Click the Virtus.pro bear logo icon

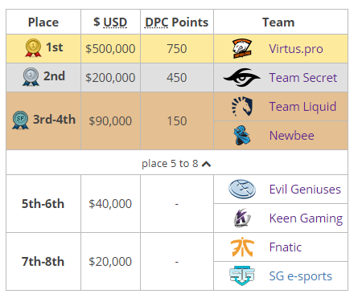pos(242,48)
